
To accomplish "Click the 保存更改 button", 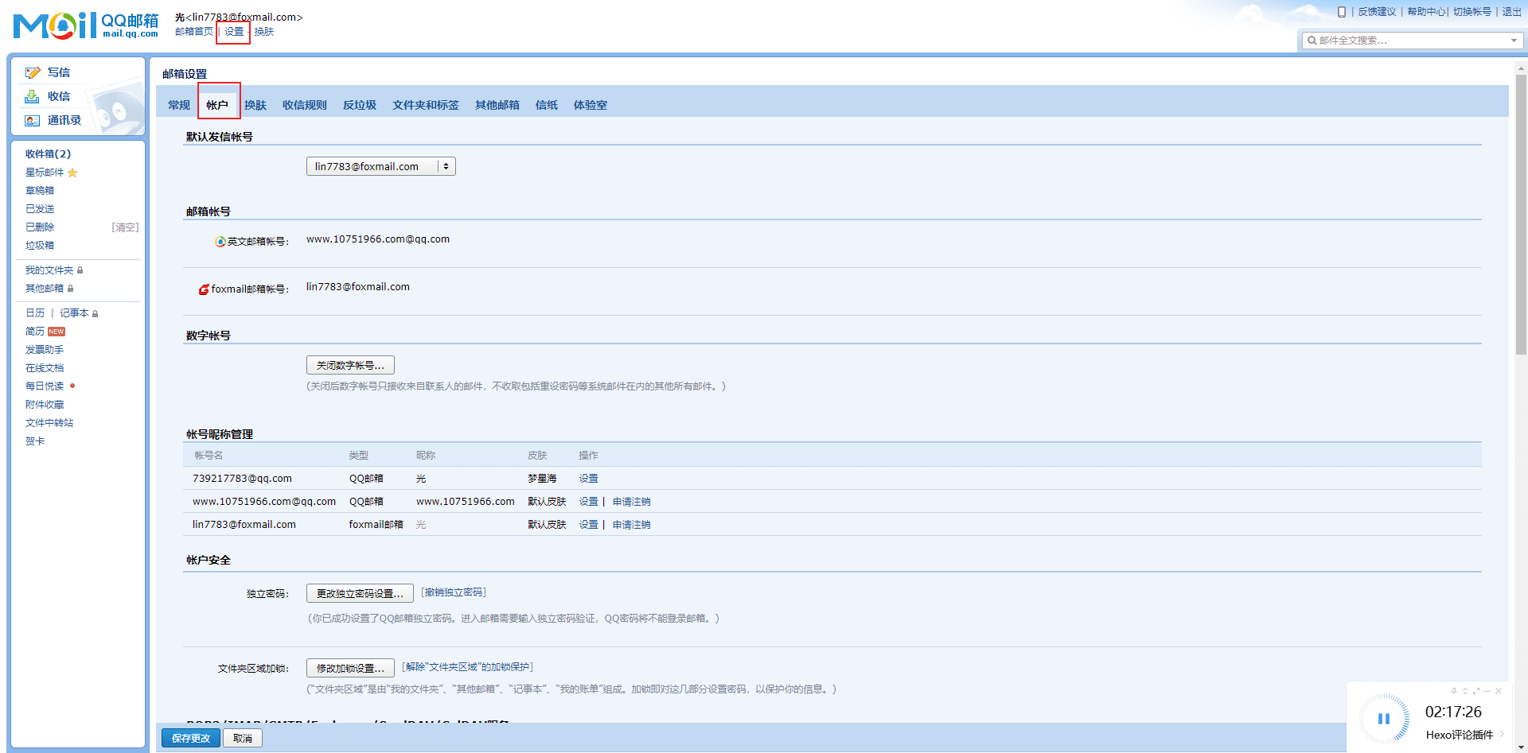I will click(x=191, y=738).
